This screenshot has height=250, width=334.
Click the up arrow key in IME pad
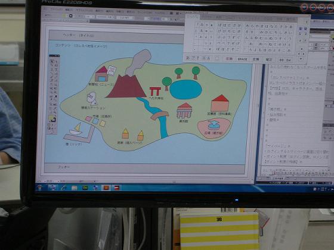(301, 49)
